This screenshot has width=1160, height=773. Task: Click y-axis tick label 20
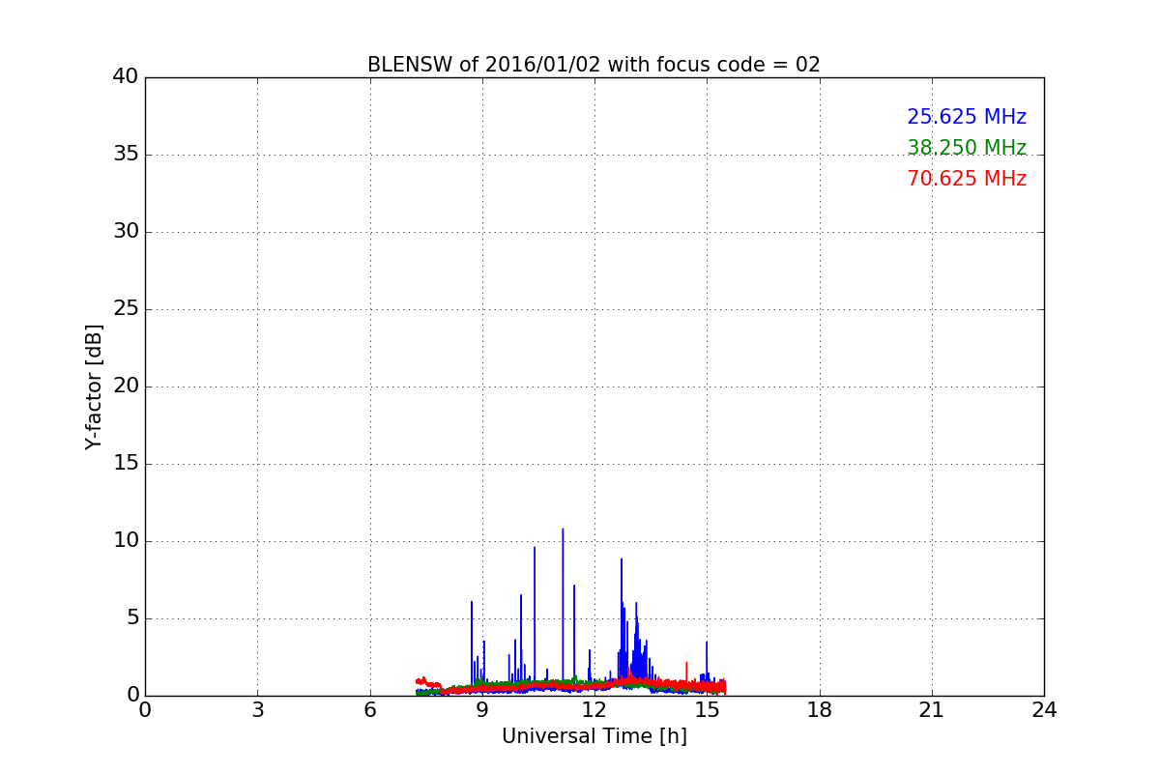126,386
